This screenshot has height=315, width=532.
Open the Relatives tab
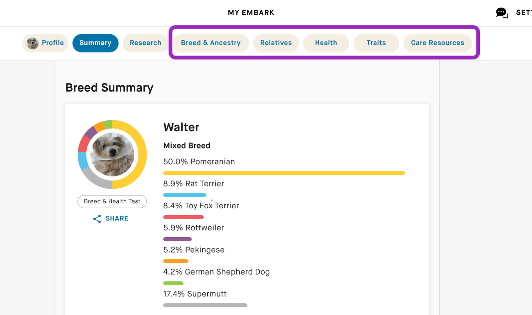276,43
